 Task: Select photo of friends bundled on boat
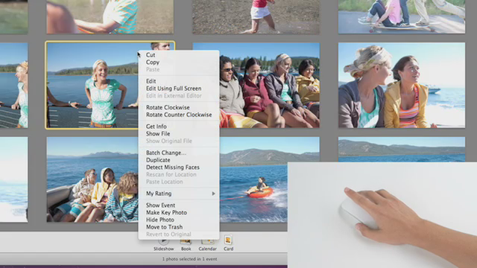(92, 179)
